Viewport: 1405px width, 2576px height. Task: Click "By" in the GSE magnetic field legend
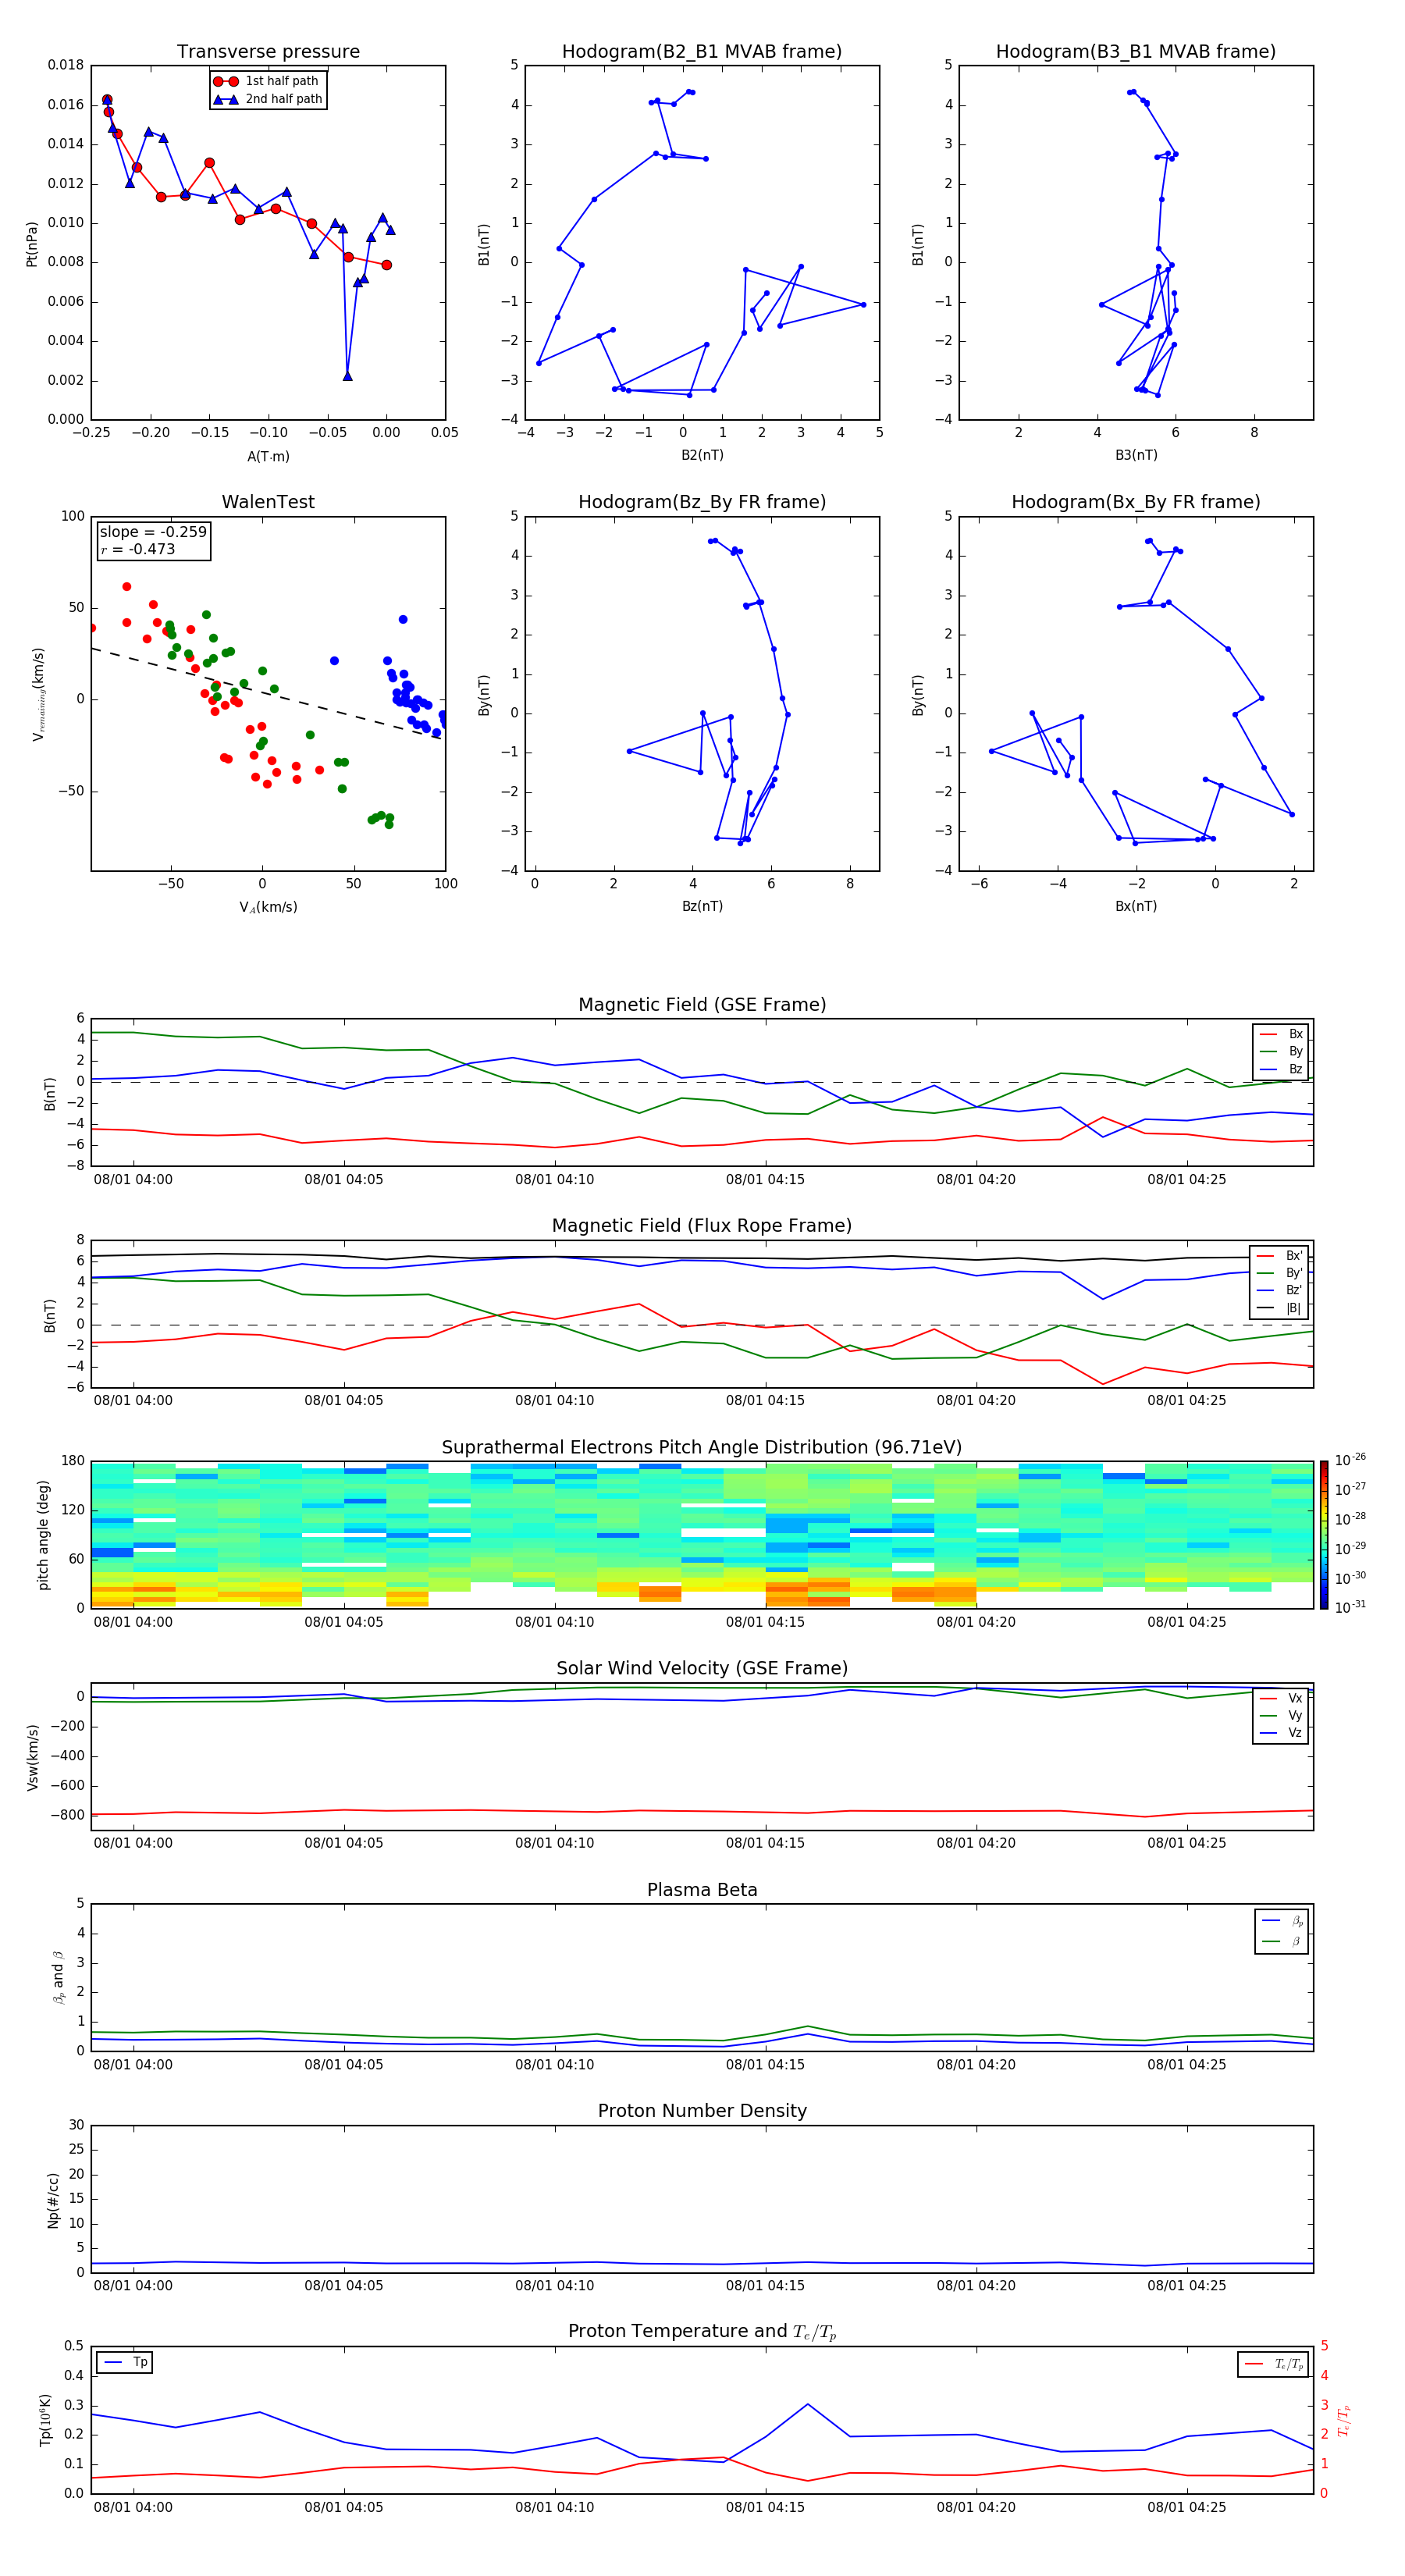click(x=1295, y=1051)
